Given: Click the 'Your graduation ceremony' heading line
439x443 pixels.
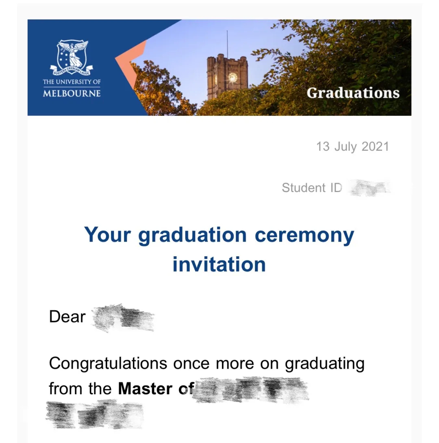Looking at the screenshot, I should point(219,235).
